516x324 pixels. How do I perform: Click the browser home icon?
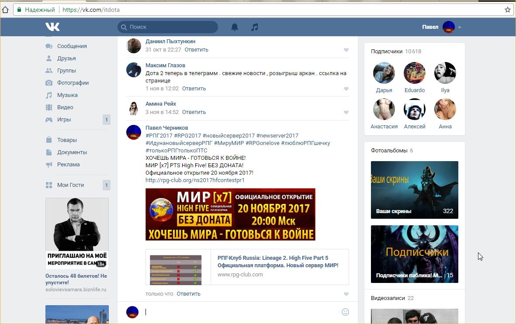[5, 10]
